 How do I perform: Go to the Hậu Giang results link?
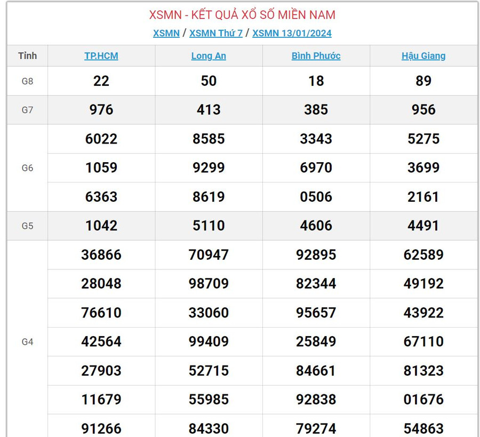[x=423, y=56]
